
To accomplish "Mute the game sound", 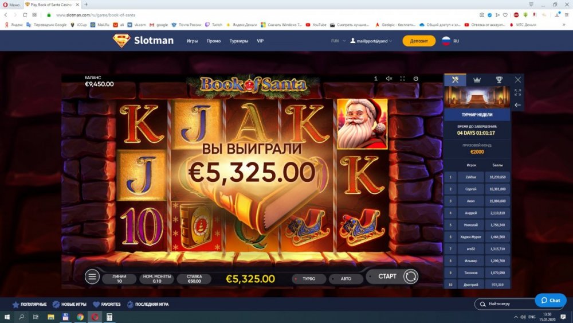I will point(389,79).
